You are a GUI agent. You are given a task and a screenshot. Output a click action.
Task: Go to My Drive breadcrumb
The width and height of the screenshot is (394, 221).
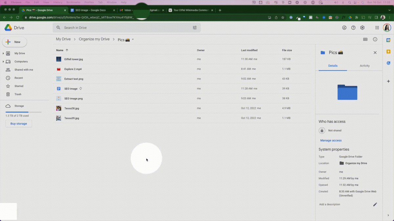[x=63, y=39]
